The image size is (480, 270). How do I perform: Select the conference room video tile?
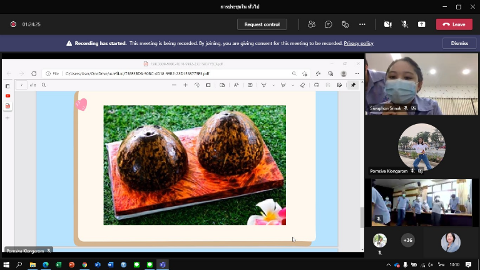[x=422, y=202]
